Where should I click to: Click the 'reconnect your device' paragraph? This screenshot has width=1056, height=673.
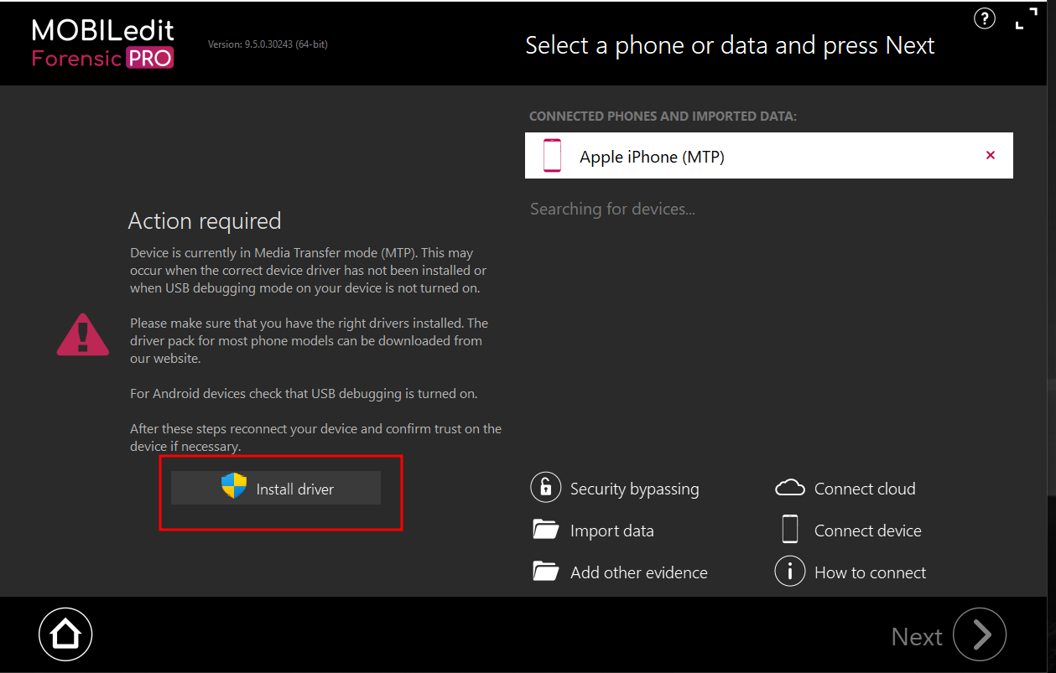(x=315, y=437)
